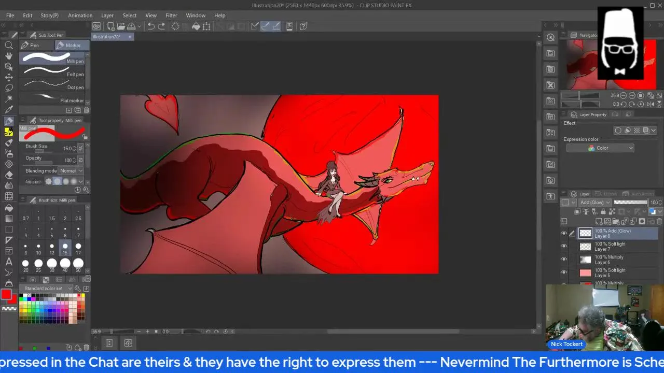Click the zoom out icon in Navigator

click(624, 95)
